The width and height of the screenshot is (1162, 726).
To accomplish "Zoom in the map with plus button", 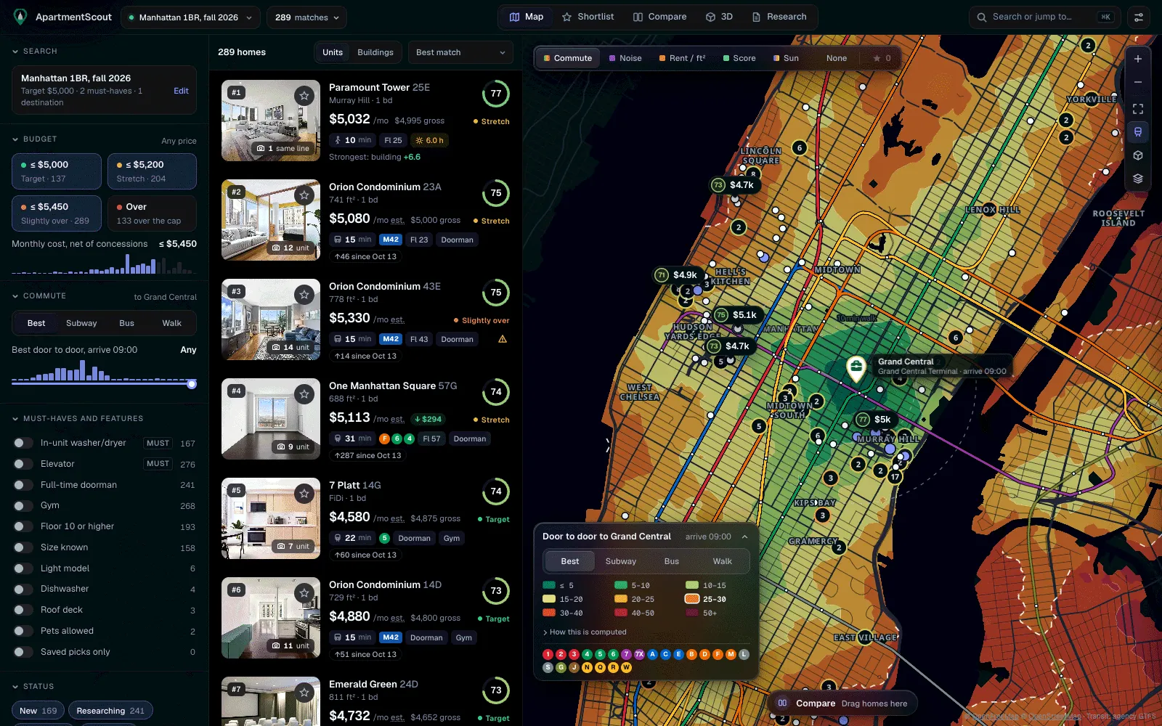I will pos(1138,59).
